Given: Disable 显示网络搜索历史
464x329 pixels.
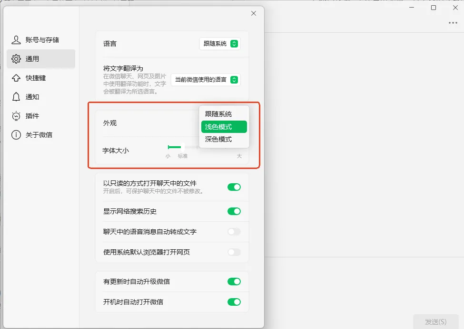Looking at the screenshot, I should [x=234, y=211].
